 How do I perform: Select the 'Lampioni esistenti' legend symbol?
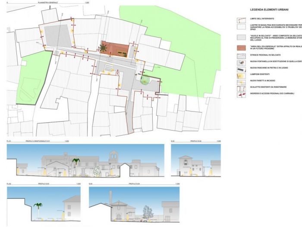pos(241,76)
